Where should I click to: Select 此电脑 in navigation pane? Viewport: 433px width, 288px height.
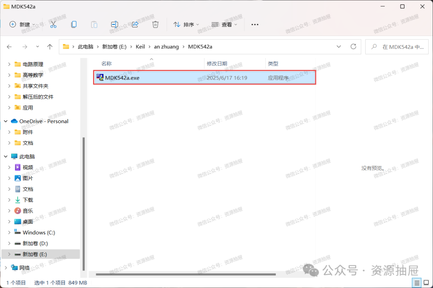pyautogui.click(x=27, y=156)
